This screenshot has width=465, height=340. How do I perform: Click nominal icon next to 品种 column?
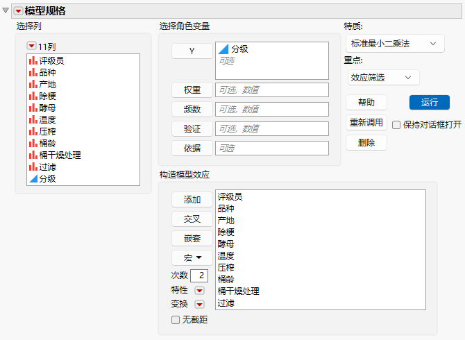33,73
